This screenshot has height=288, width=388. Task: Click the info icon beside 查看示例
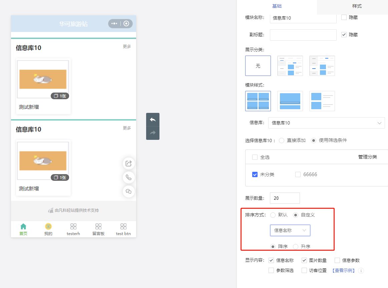361,271
